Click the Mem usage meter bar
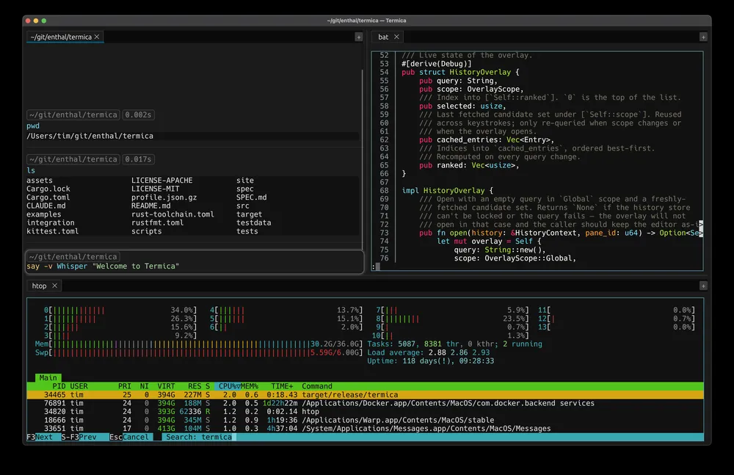The image size is (734, 475). [x=199, y=344]
